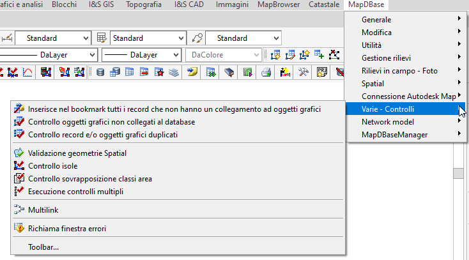Image resolution: width=469 pixels, height=260 pixels.
Task: Click the multileader style brush icon
Action: [197, 38]
